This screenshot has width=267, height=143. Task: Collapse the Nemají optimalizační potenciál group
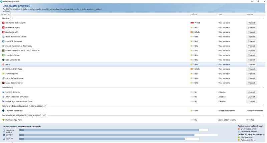(263, 115)
